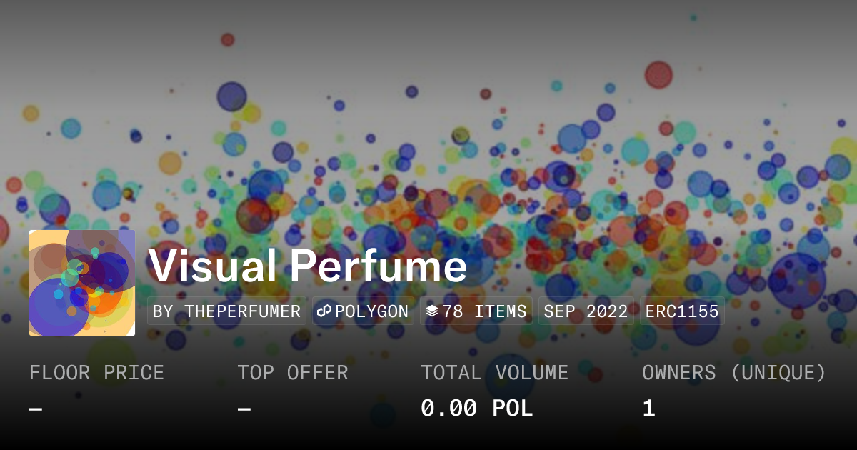Click the TOTAL VOLUME 0.00 POL value

pos(476,408)
